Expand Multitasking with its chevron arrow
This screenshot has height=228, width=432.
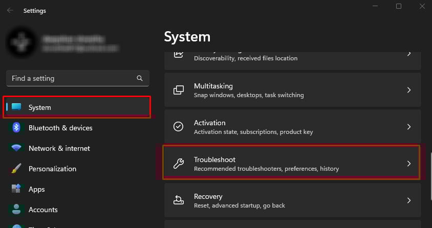[x=408, y=90]
